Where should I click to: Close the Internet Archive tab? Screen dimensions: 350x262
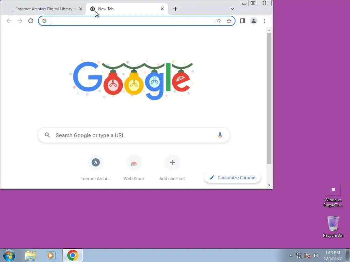81,9
